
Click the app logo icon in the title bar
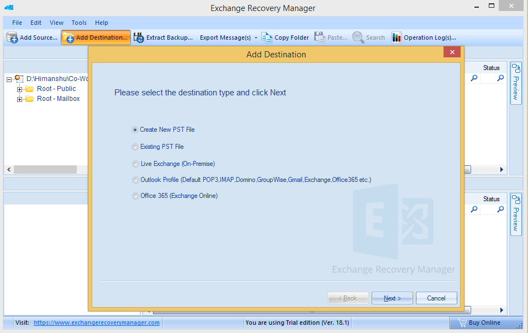(9, 7)
